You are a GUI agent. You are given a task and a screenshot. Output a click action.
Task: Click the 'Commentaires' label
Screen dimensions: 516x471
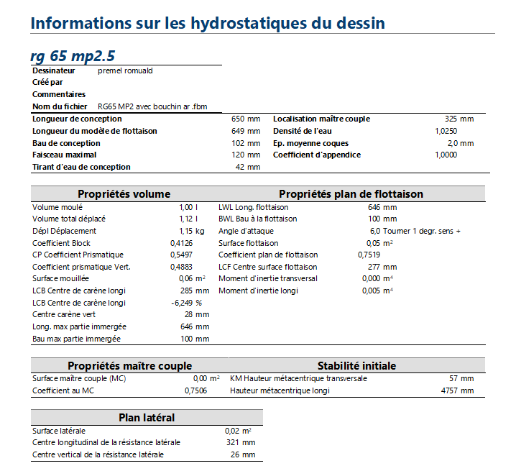pyautogui.click(x=59, y=94)
